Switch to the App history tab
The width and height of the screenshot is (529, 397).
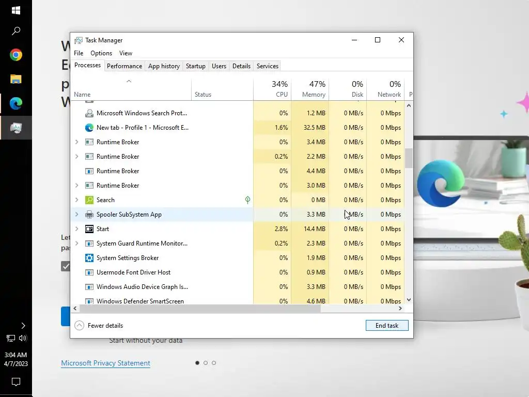click(164, 66)
